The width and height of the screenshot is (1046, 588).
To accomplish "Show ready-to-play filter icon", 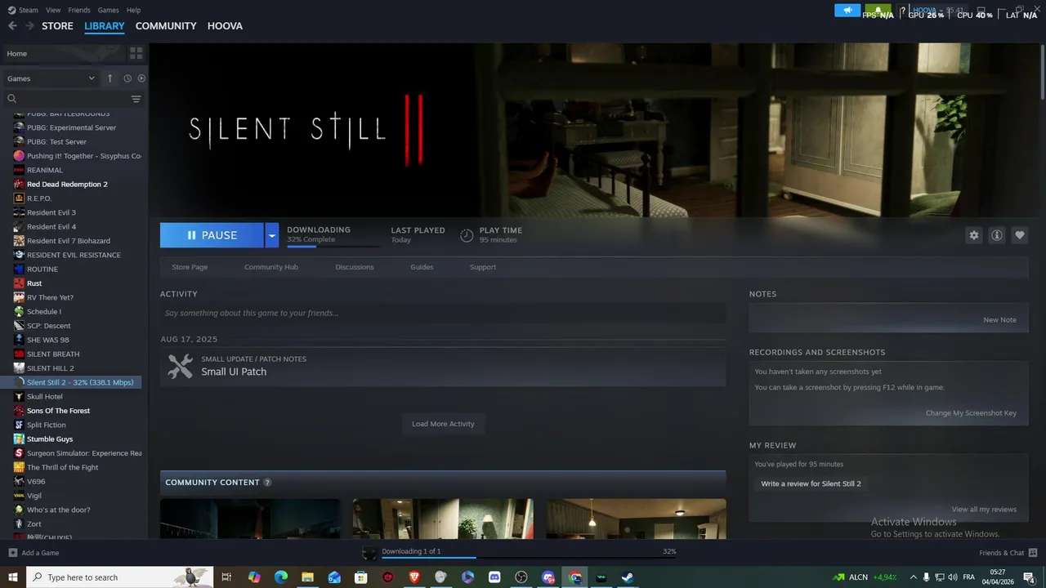I will point(141,78).
